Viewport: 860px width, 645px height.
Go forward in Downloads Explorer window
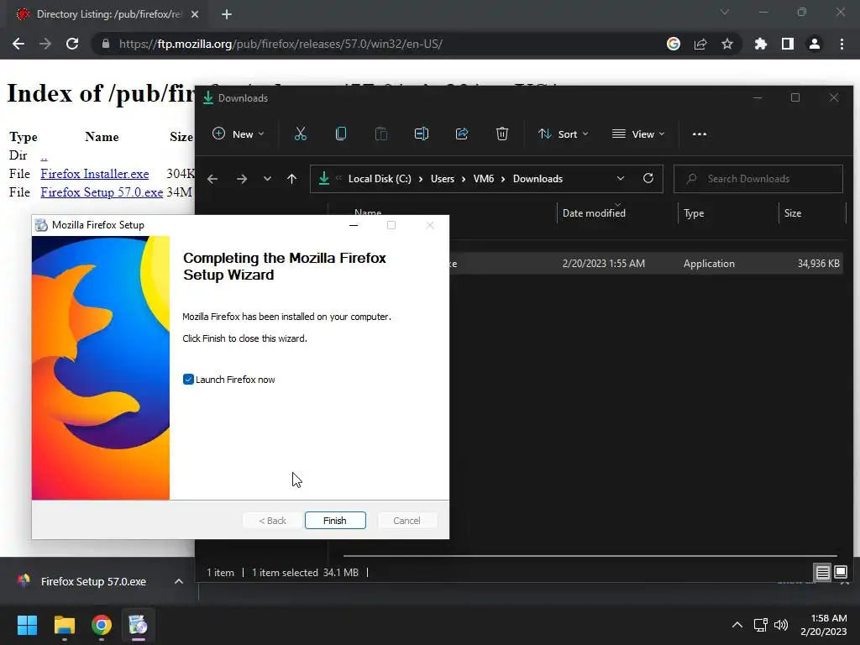[241, 179]
